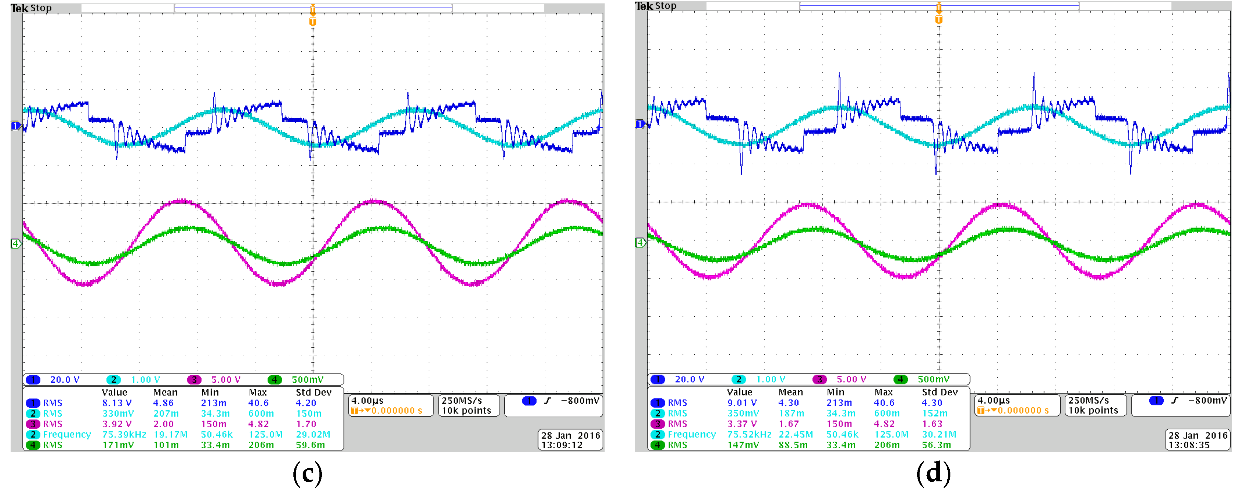This screenshot has width=1239, height=493.
Task: Click orange trigger position marker in panel (d)
Action: click(x=938, y=19)
